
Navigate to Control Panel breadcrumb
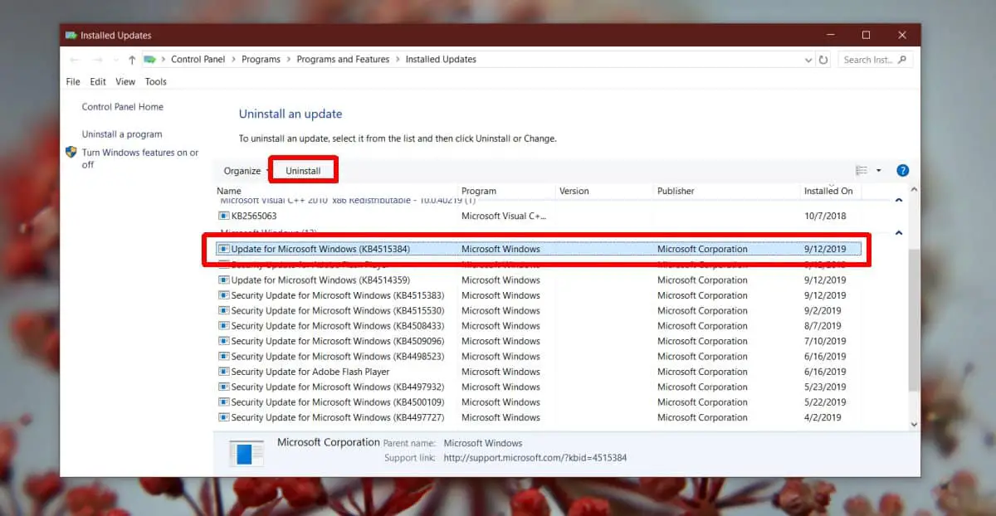point(198,60)
